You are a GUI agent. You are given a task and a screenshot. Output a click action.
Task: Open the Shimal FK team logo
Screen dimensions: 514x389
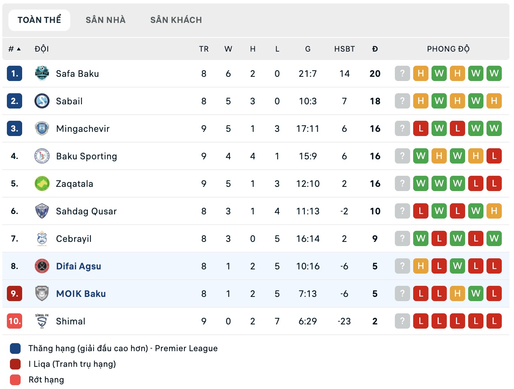(x=42, y=321)
